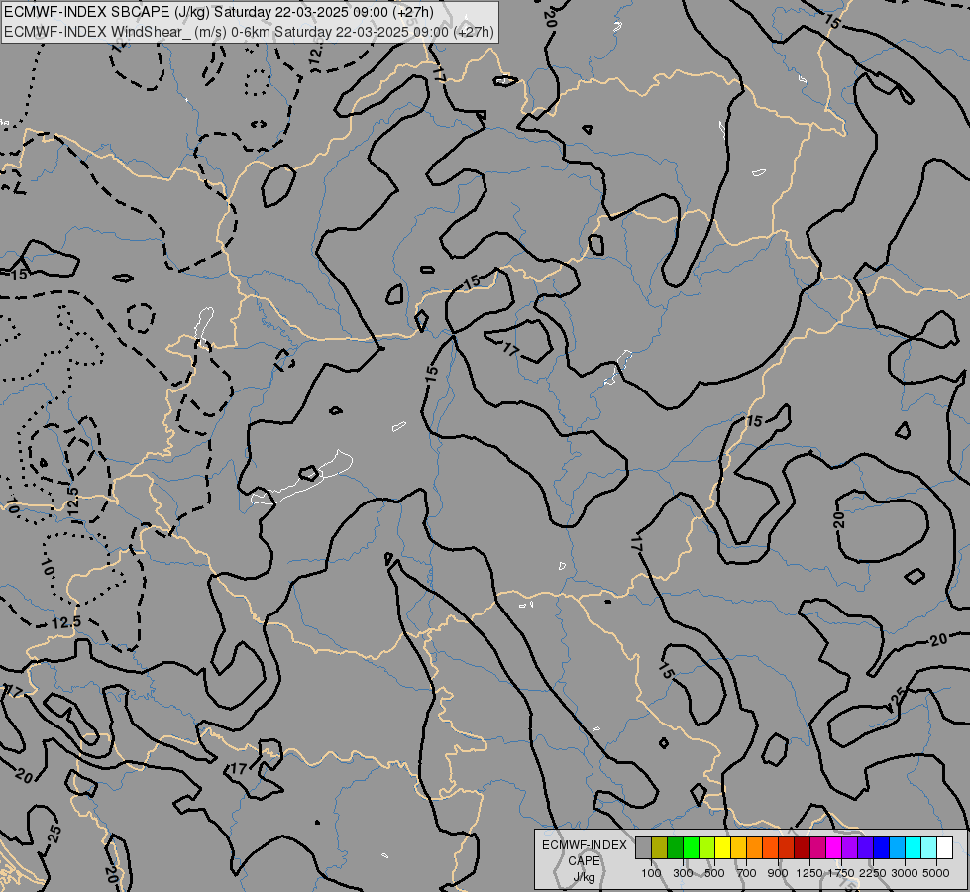
Task: Click the 3000 legend value
Action: (905, 873)
